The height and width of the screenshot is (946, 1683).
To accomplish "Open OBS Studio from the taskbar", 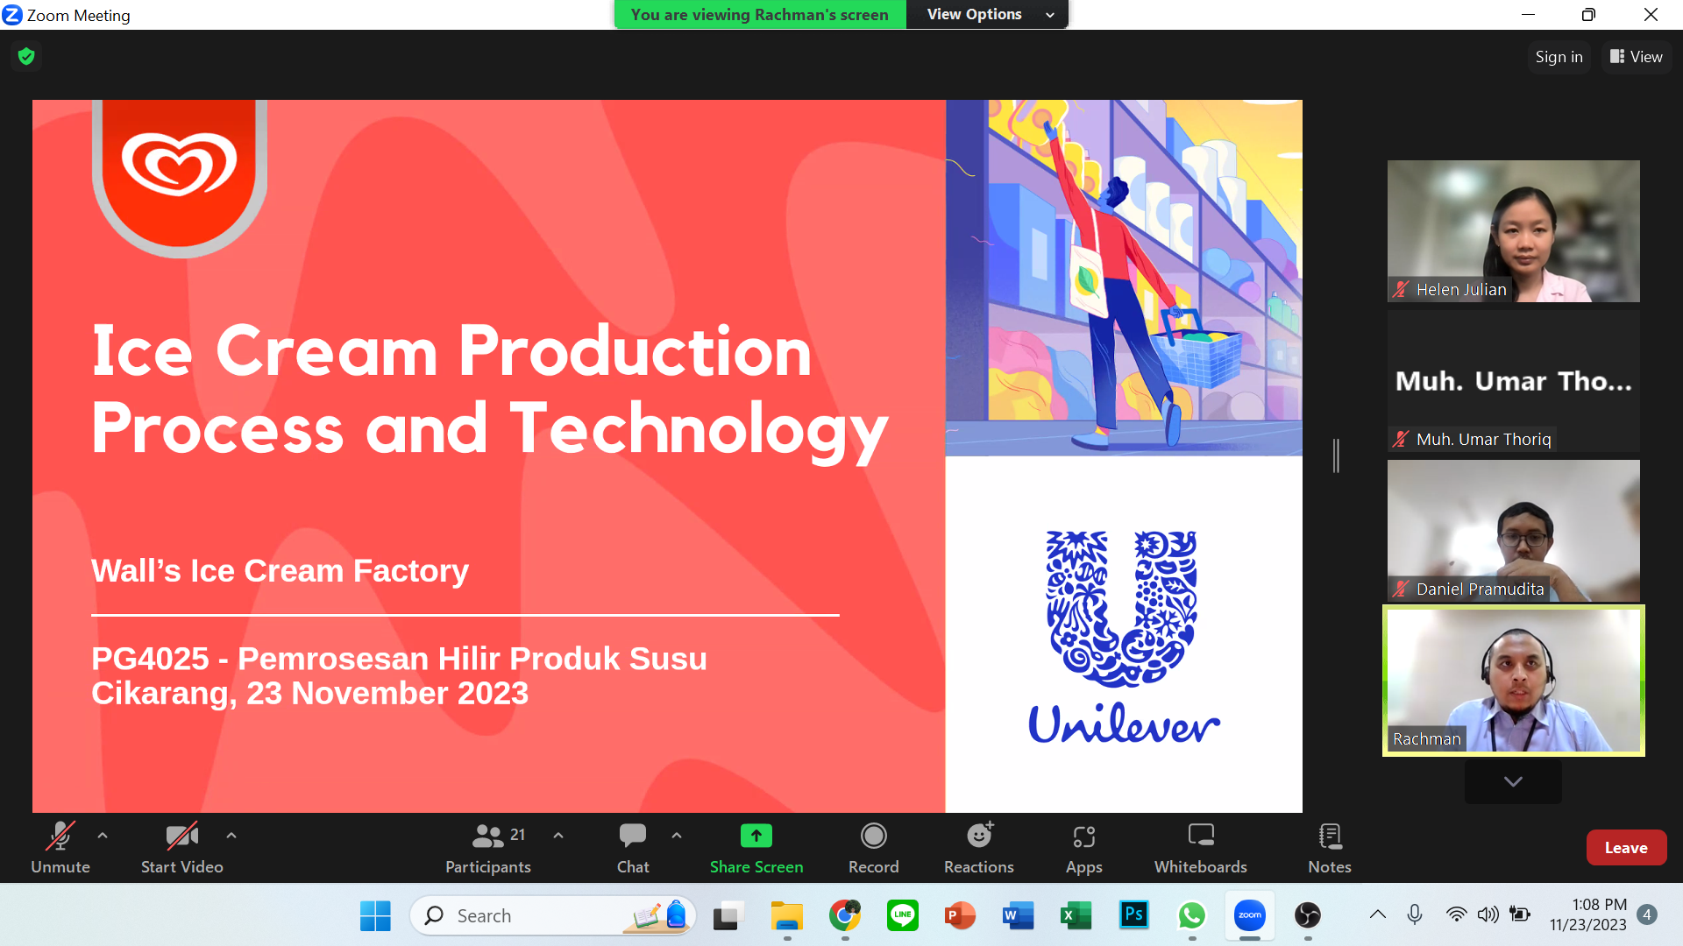I will 1308,916.
